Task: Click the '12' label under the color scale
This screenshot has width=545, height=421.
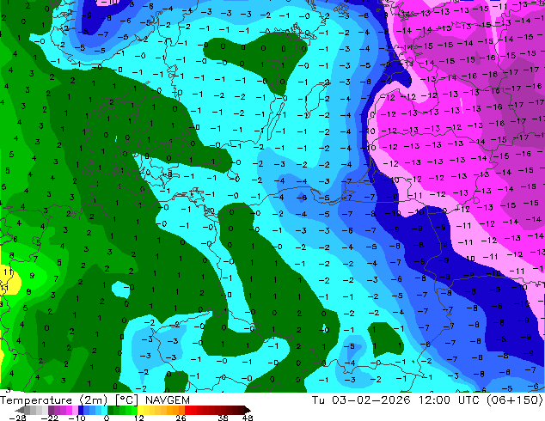Action: pyautogui.click(x=139, y=418)
